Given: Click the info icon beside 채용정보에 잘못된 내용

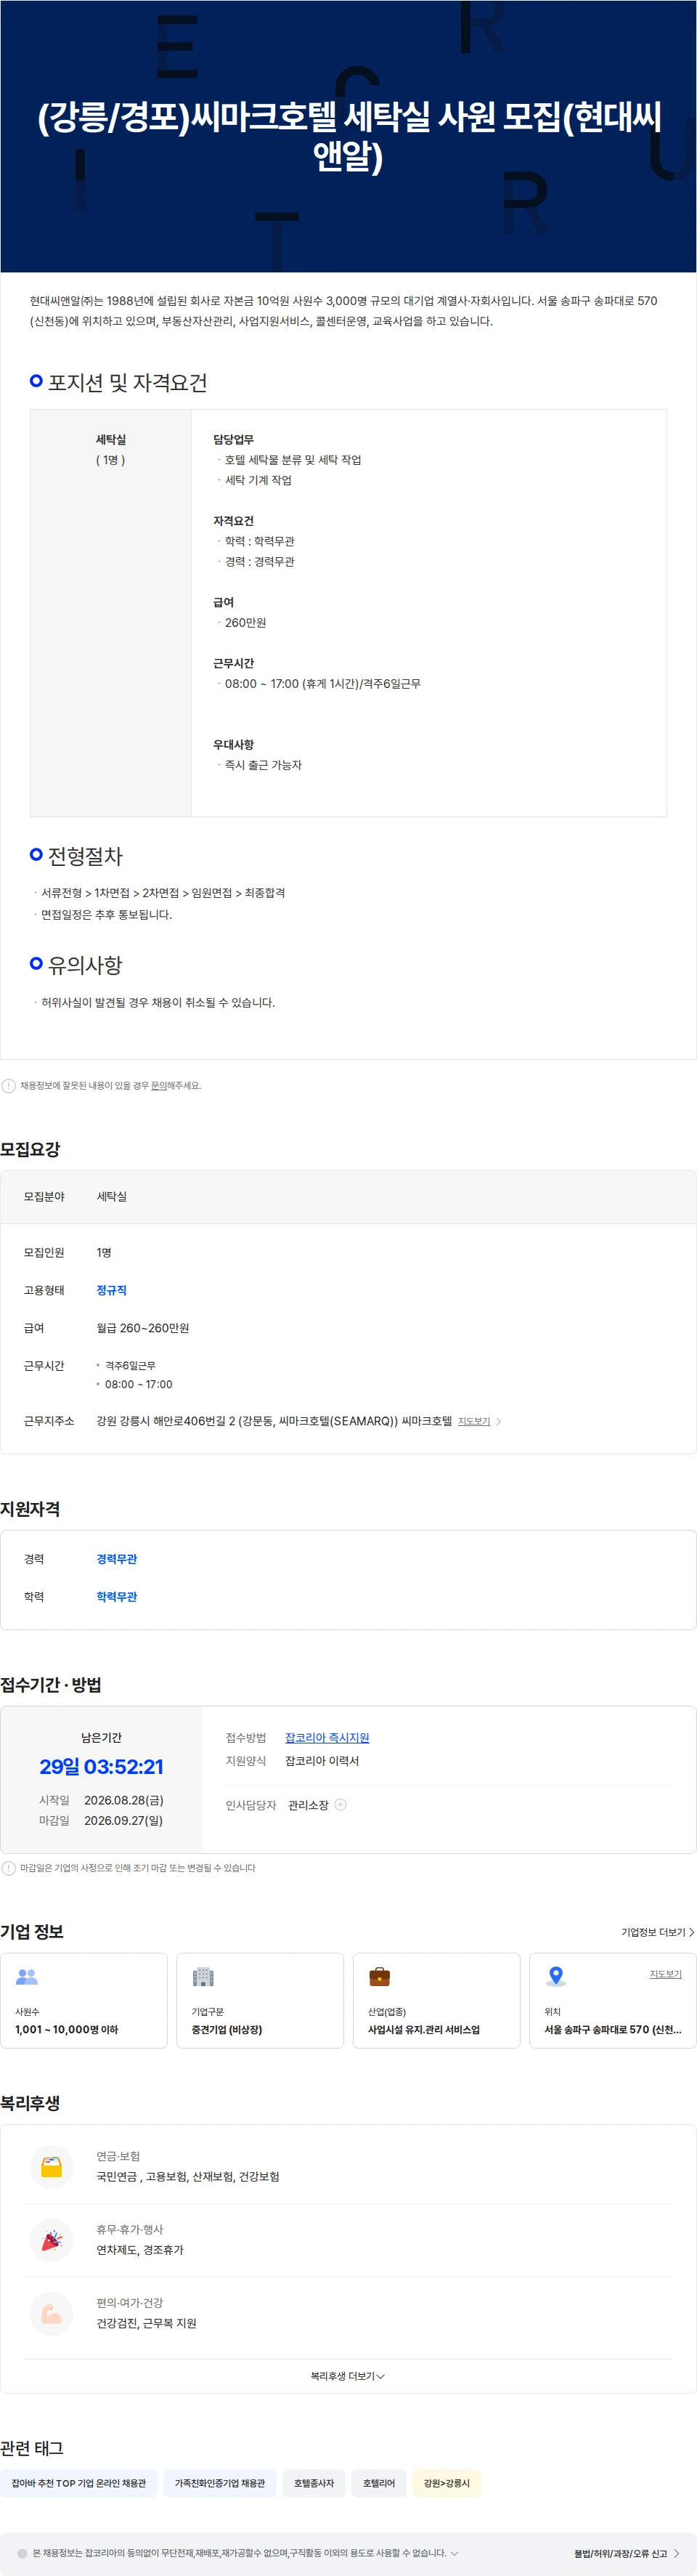Looking at the screenshot, I should click(9, 1085).
